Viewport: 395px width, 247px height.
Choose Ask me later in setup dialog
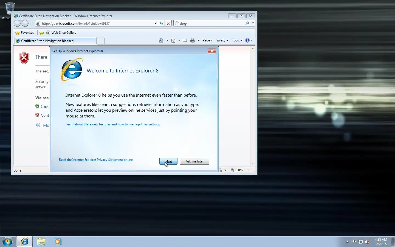[194, 161]
